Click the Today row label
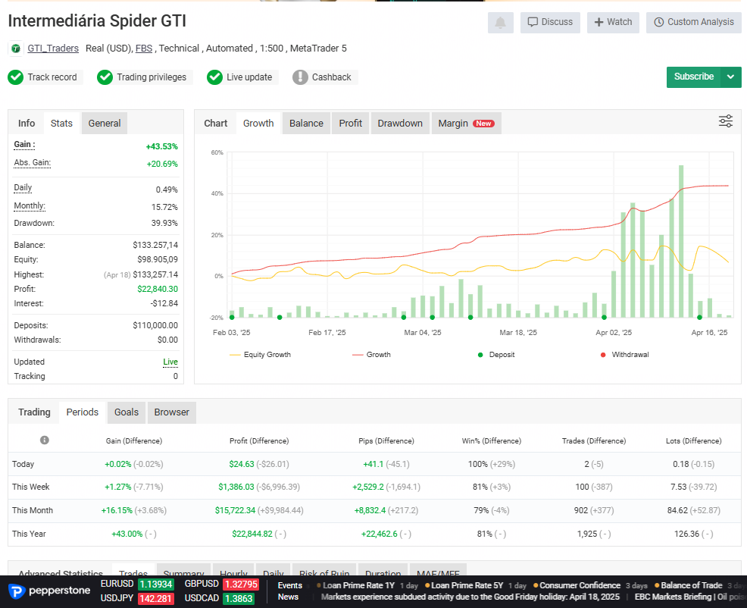Viewport: 747px width, 608px height. (x=23, y=464)
